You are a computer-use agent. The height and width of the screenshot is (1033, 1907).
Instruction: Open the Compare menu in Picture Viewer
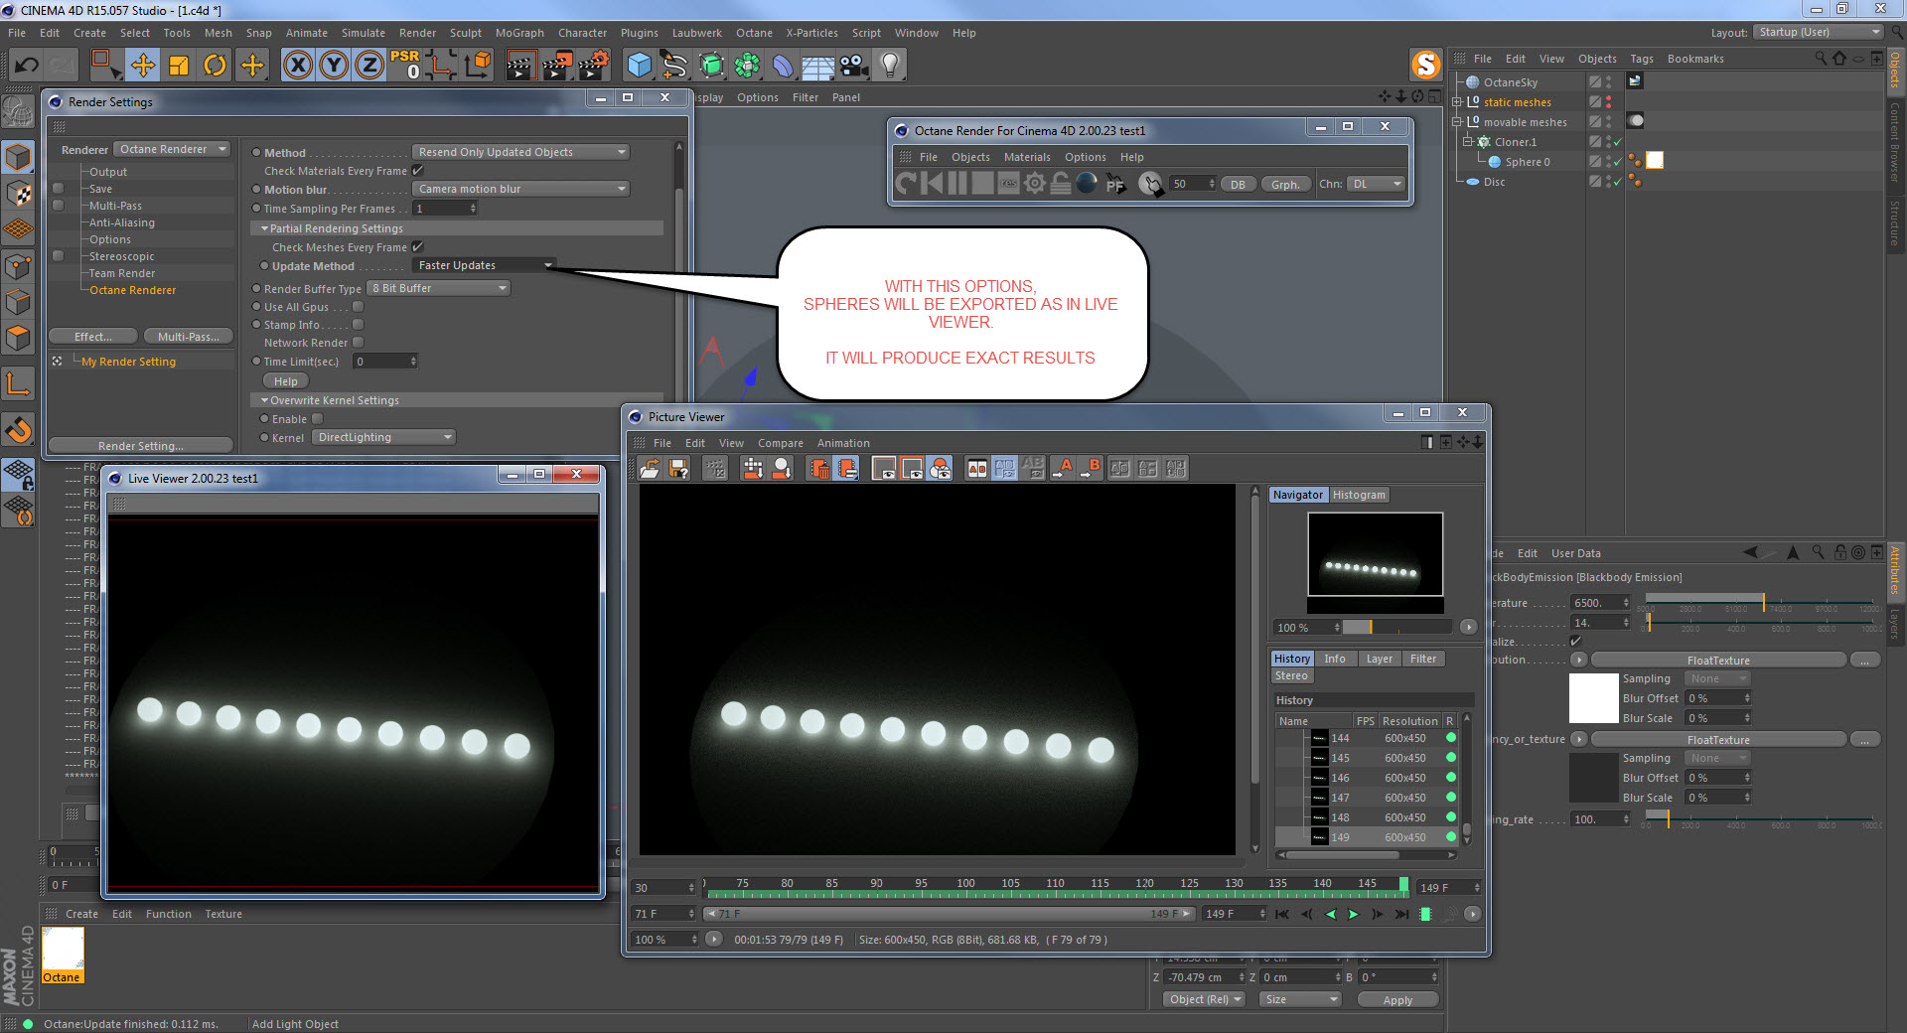pos(781,443)
